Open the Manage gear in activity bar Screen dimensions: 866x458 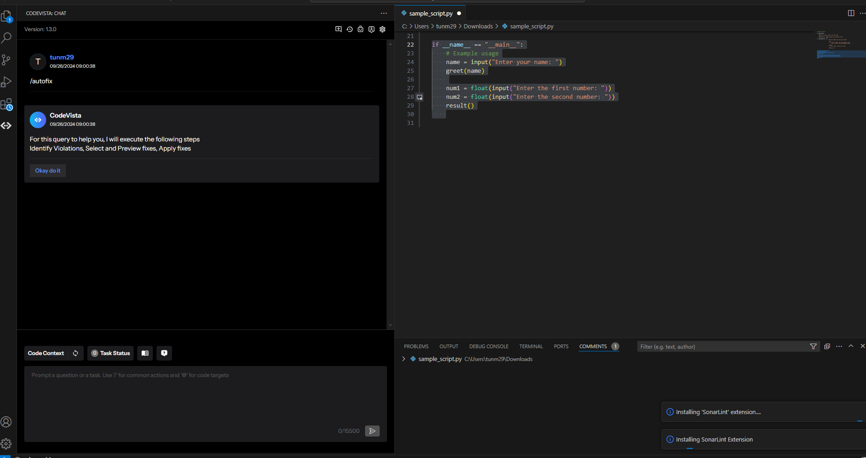(x=6, y=443)
